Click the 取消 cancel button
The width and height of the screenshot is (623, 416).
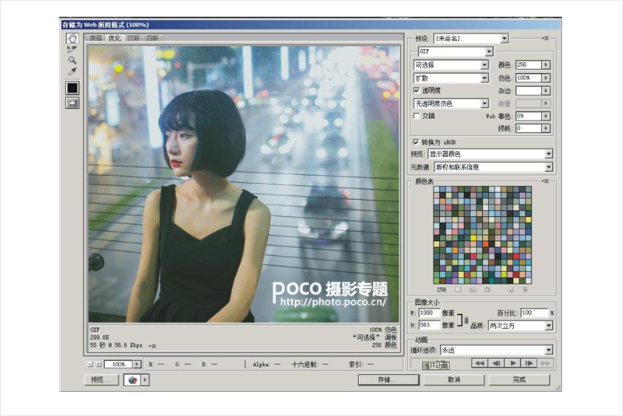(454, 379)
